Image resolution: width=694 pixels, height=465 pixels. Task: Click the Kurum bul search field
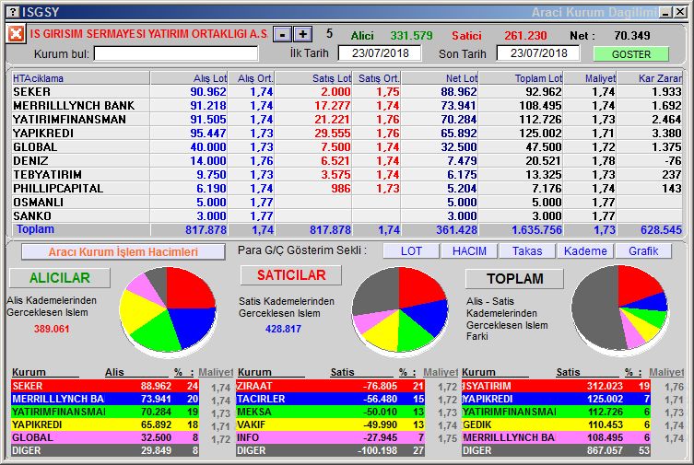click(x=176, y=54)
